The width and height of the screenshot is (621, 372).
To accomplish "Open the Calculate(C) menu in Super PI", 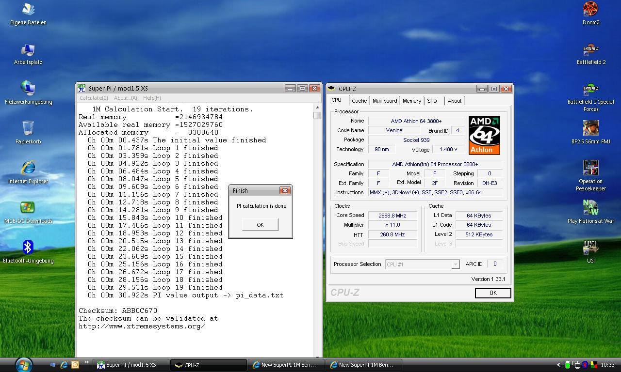I will 94,98.
